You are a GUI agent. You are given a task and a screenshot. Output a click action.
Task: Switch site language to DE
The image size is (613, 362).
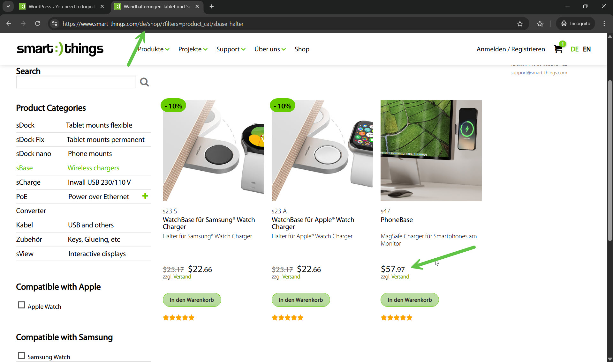tap(575, 49)
